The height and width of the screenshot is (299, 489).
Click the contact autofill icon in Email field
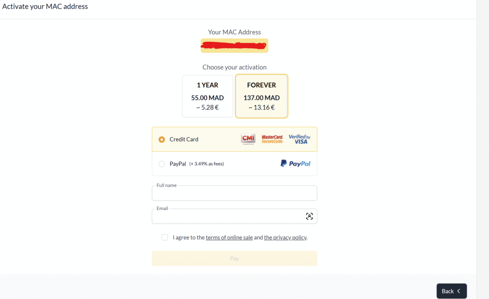[309, 216]
